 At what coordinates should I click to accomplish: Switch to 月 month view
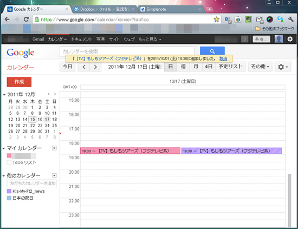tap(196, 67)
